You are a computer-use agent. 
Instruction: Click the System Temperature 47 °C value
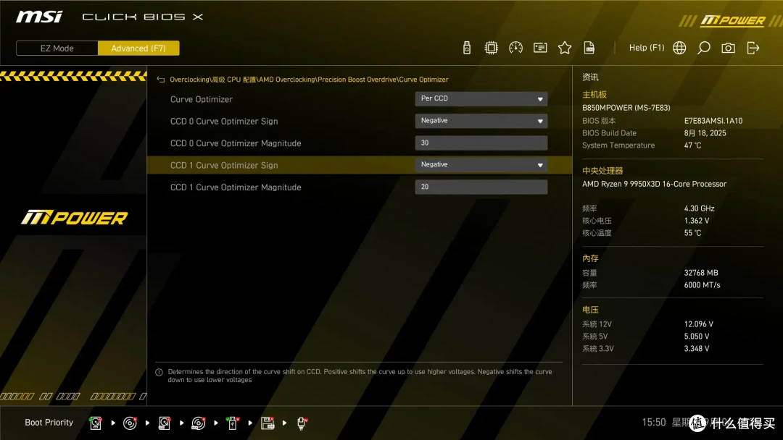pyautogui.click(x=692, y=145)
